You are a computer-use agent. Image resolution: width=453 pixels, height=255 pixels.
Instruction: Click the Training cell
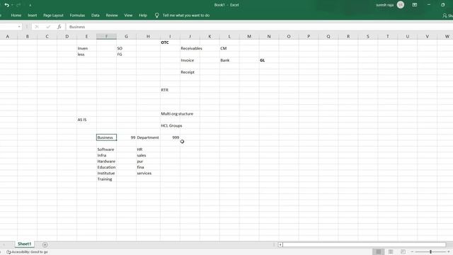tap(106, 179)
